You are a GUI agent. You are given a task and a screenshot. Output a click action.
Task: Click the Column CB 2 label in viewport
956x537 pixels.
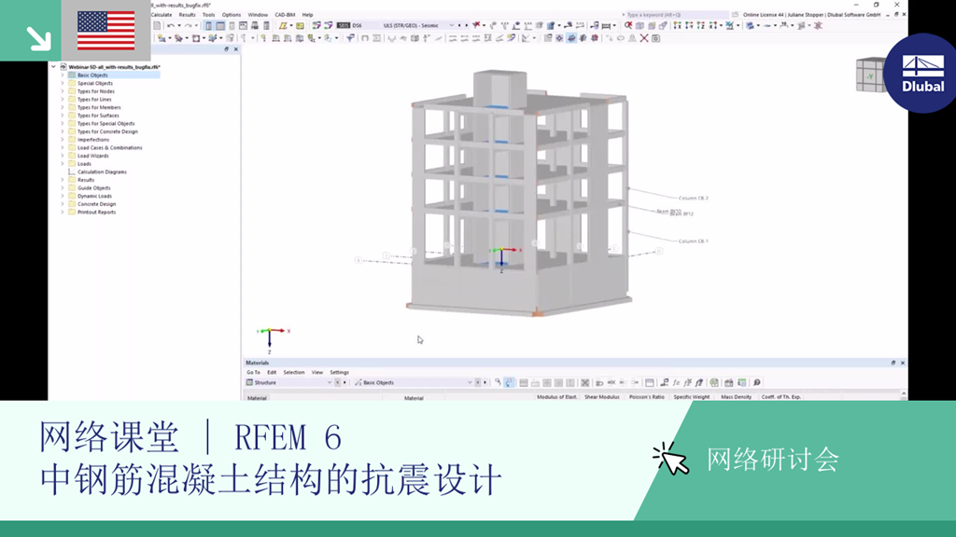click(x=694, y=198)
